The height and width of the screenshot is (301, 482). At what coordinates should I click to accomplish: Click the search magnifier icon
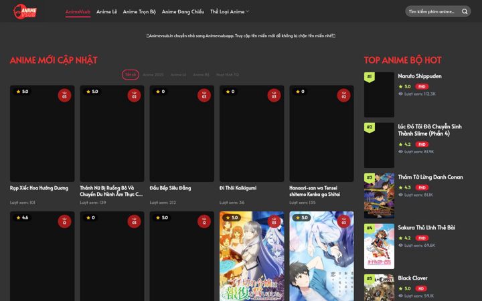[465, 11]
